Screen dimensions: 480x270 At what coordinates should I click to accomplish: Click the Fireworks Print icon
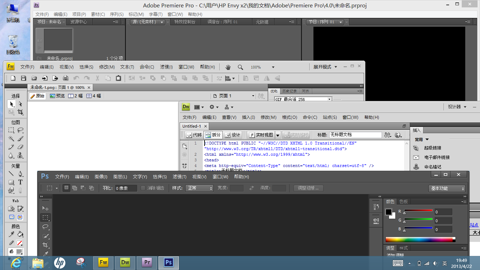tap(66, 78)
